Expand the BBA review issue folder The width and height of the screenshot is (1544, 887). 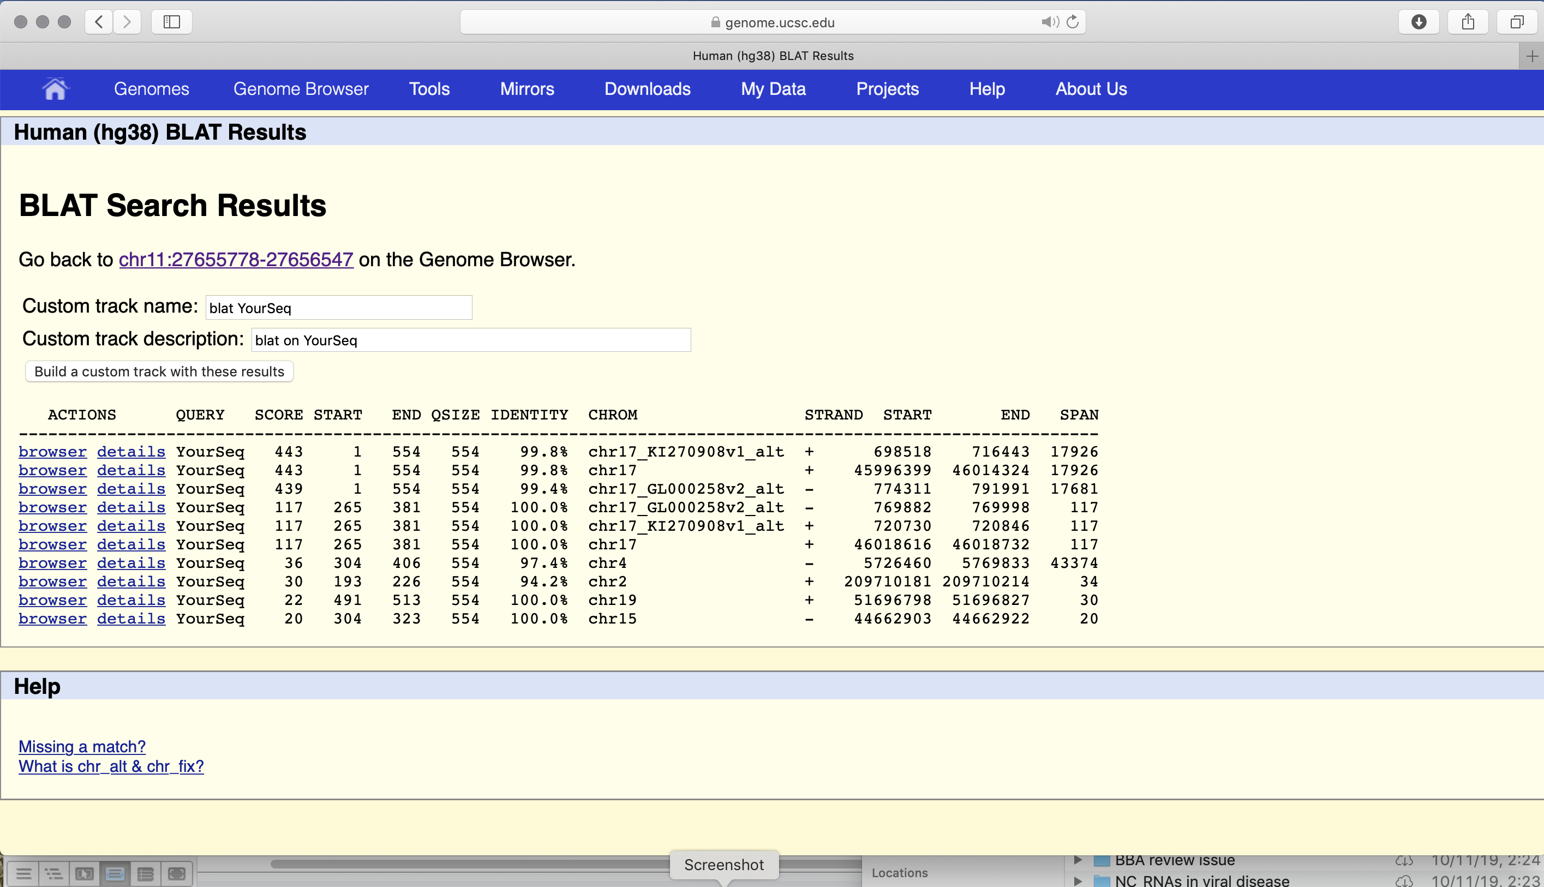[1078, 860]
